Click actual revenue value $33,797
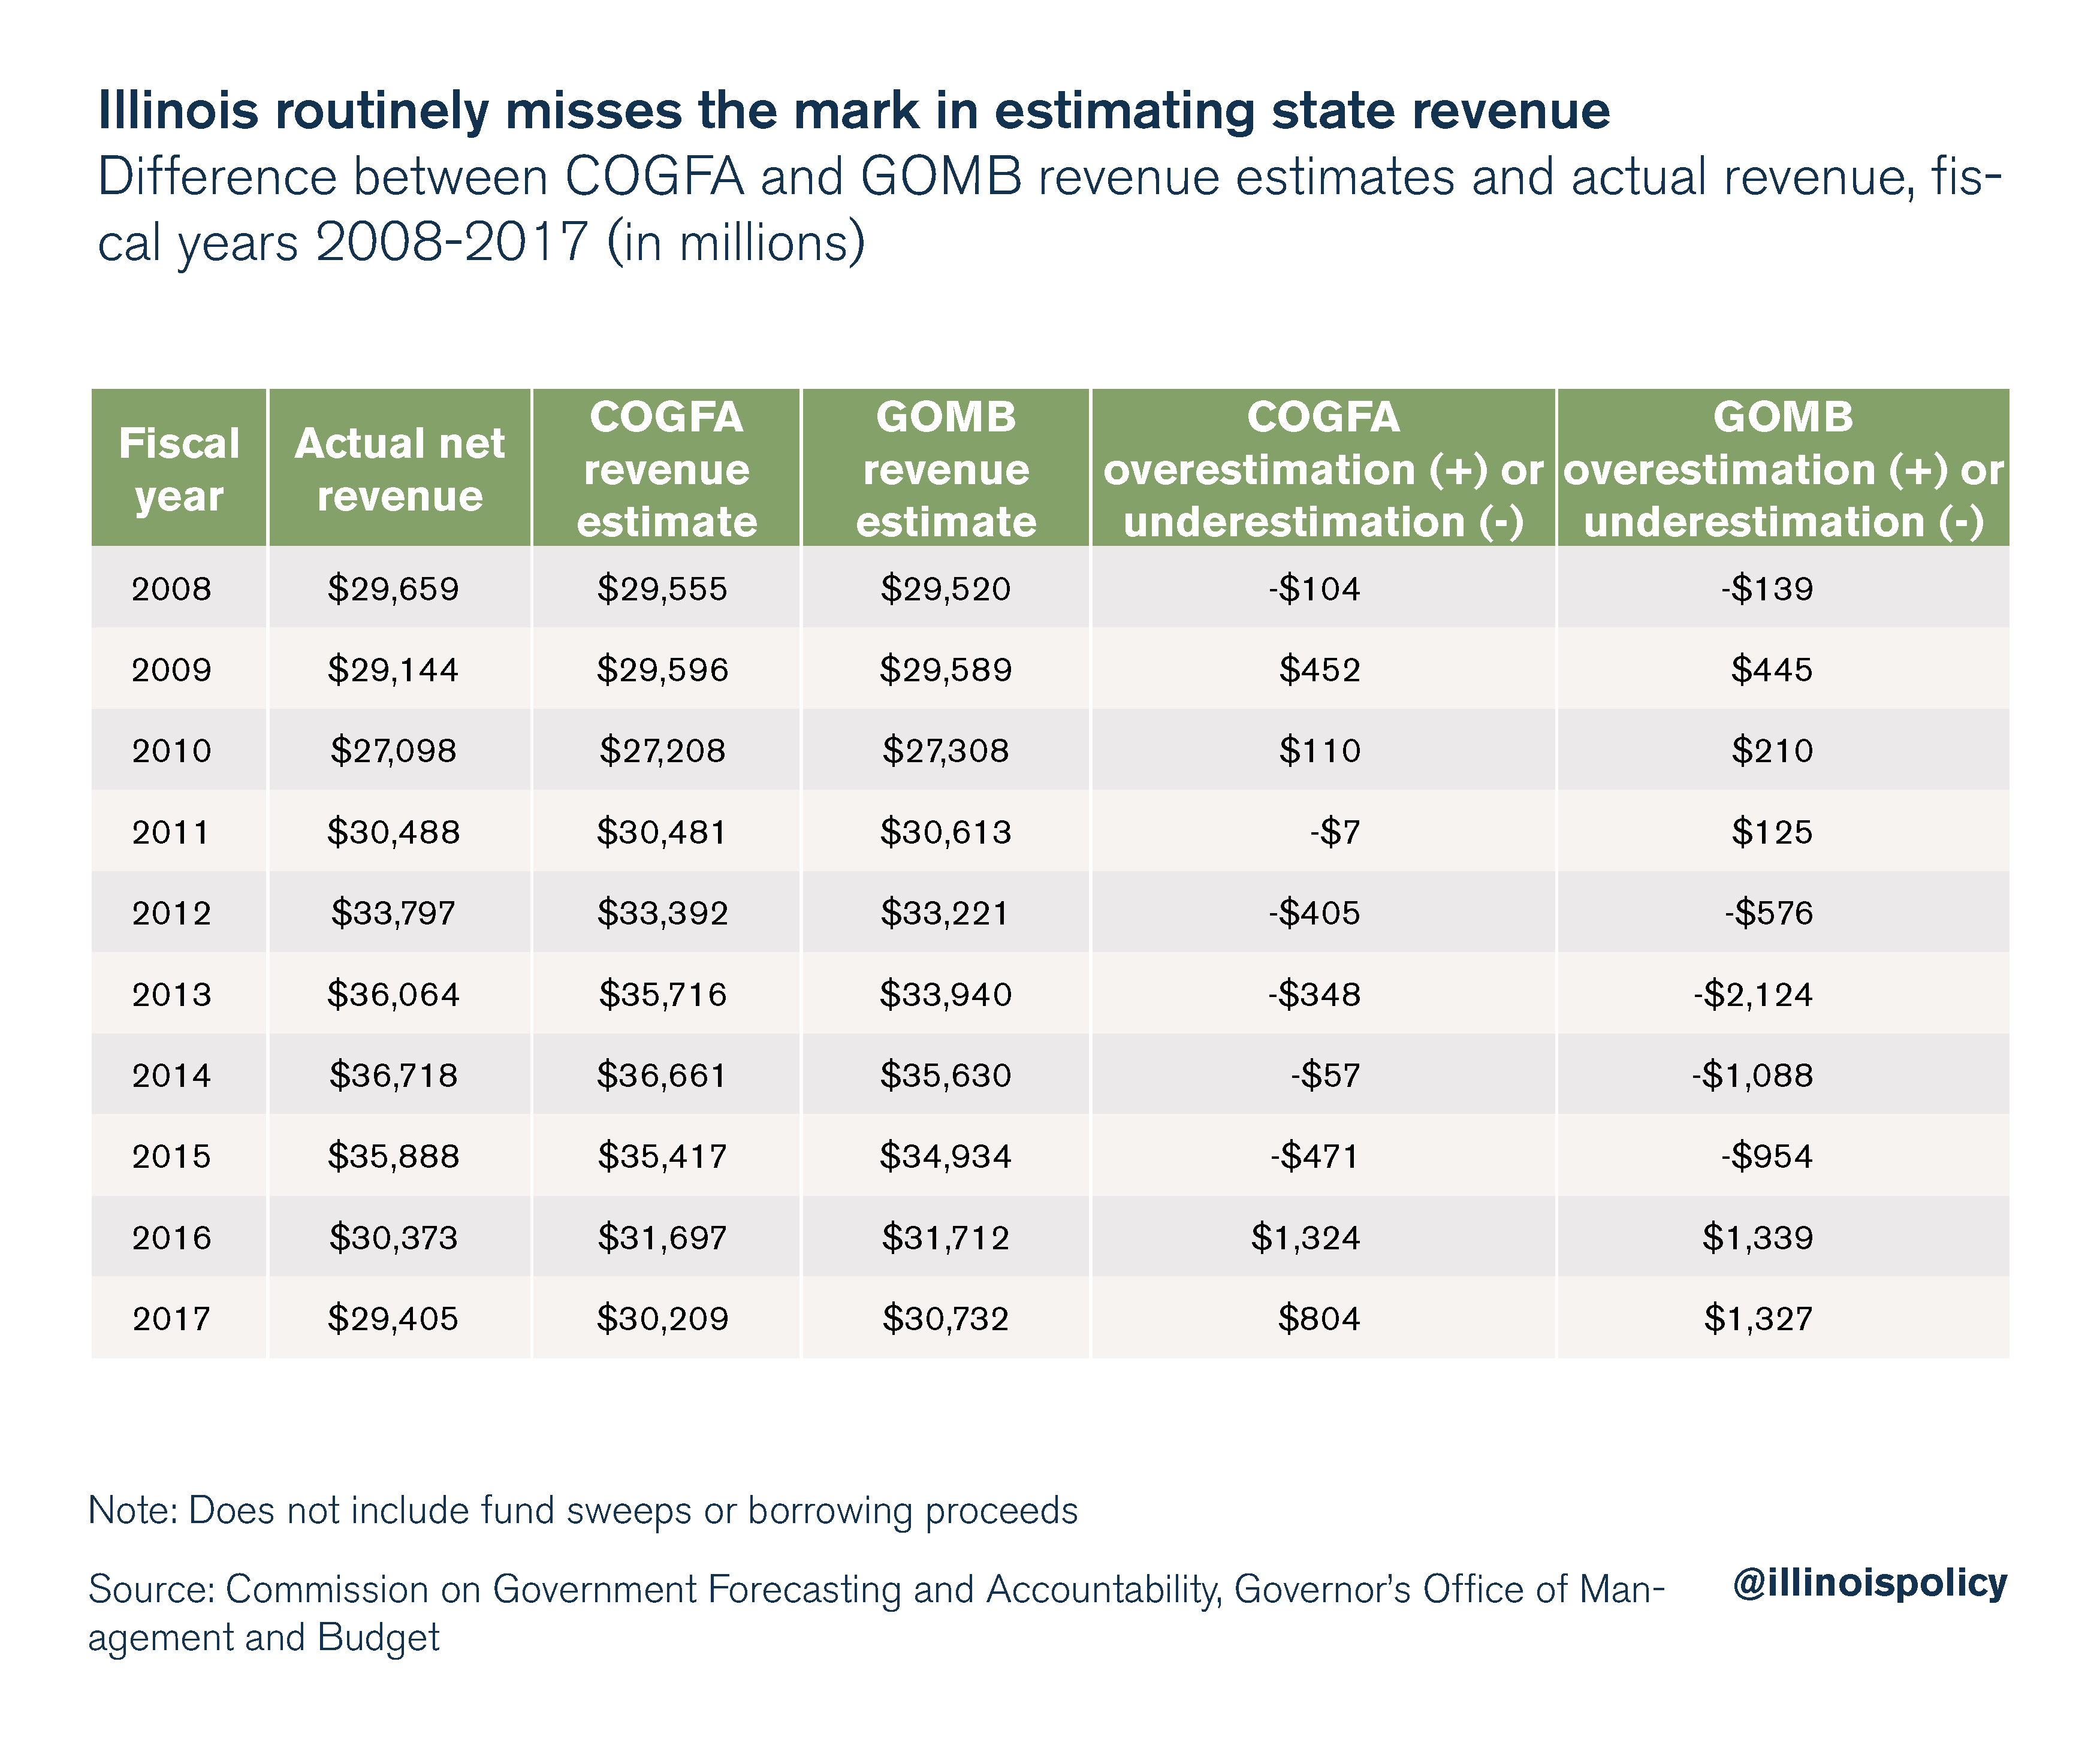Viewport: 2100px width, 1740px height. tap(393, 912)
